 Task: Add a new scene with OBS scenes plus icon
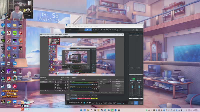point(41,91)
